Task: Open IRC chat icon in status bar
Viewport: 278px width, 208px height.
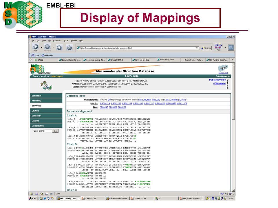Action: click(51, 194)
